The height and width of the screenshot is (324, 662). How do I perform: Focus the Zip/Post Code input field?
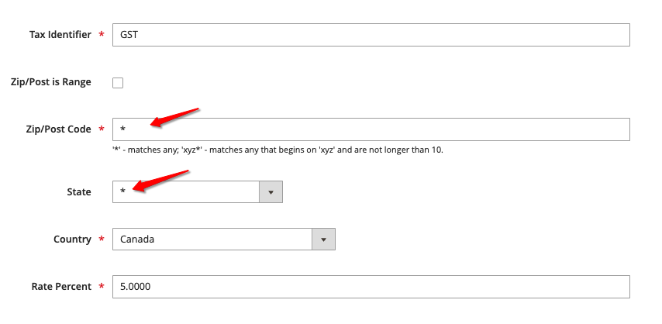(371, 129)
